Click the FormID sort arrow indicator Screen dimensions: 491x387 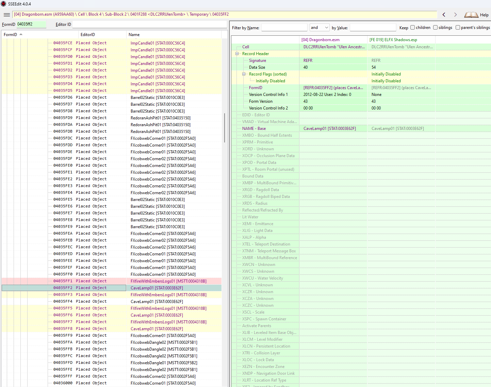21,34
